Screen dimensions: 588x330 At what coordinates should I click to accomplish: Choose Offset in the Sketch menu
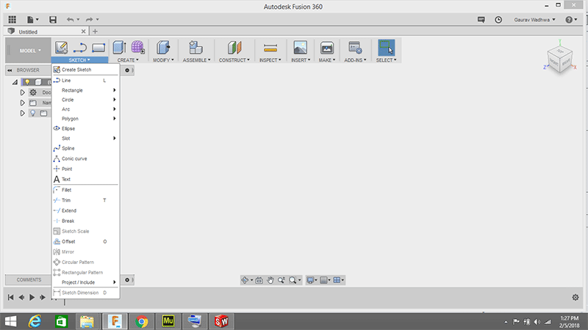tap(85, 241)
